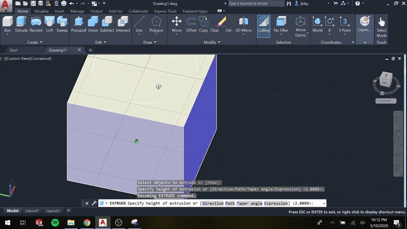The width and height of the screenshot is (407, 229).
Task: Run the Intersect solid operation
Action: click(123, 25)
